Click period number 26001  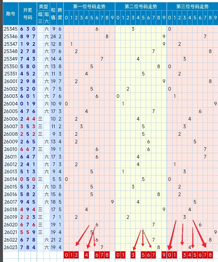(x=11, y=81)
